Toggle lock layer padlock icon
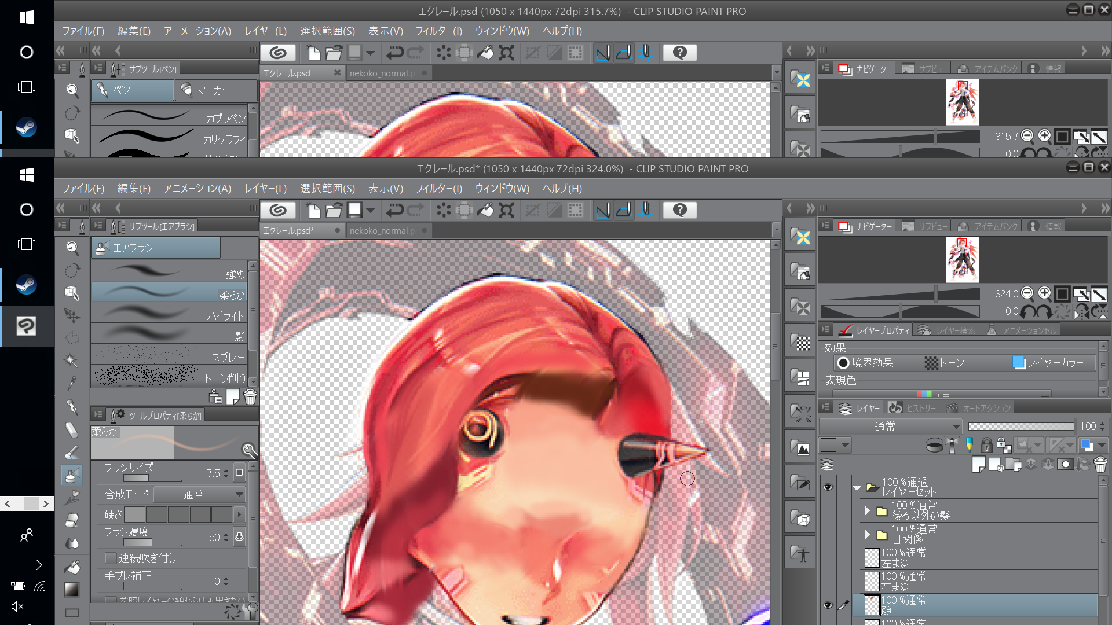Image resolution: width=1112 pixels, height=625 pixels. 986,445
